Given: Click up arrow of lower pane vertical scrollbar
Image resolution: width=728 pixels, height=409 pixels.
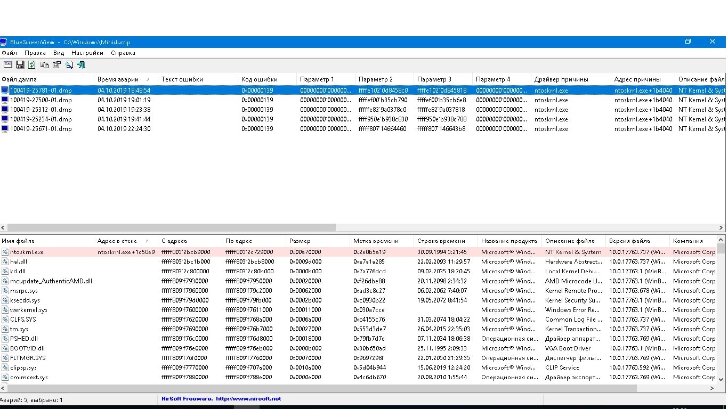Looking at the screenshot, I should pos(721,240).
